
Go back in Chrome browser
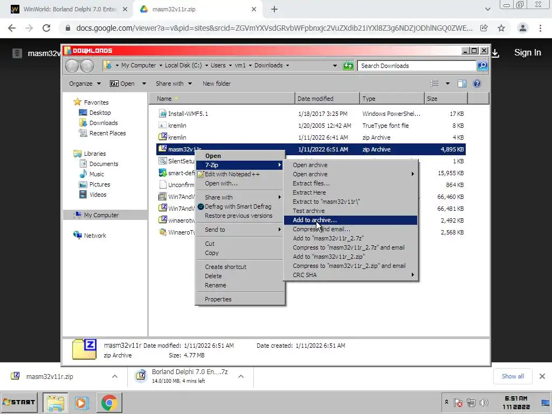click(x=12, y=28)
